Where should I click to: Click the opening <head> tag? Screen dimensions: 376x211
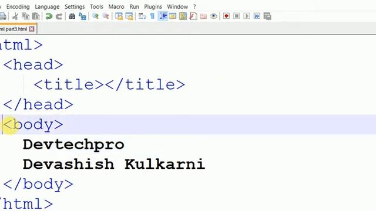click(x=33, y=64)
